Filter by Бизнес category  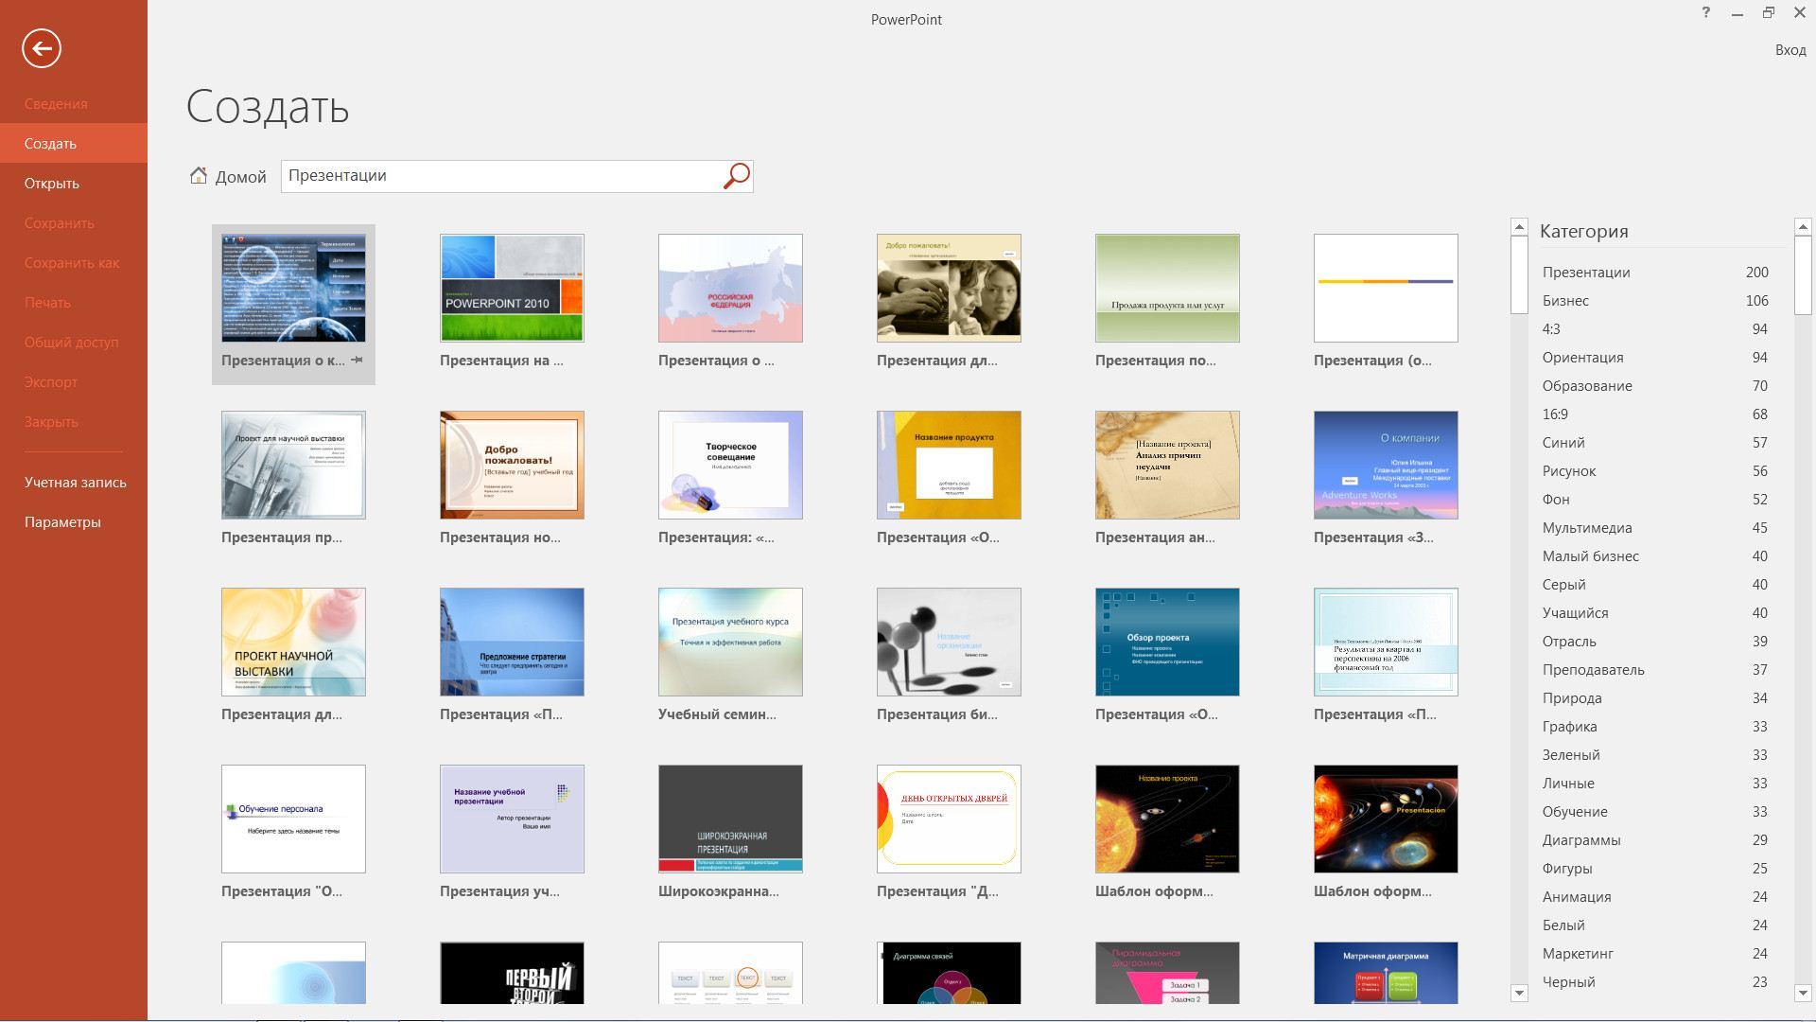coord(1655,301)
